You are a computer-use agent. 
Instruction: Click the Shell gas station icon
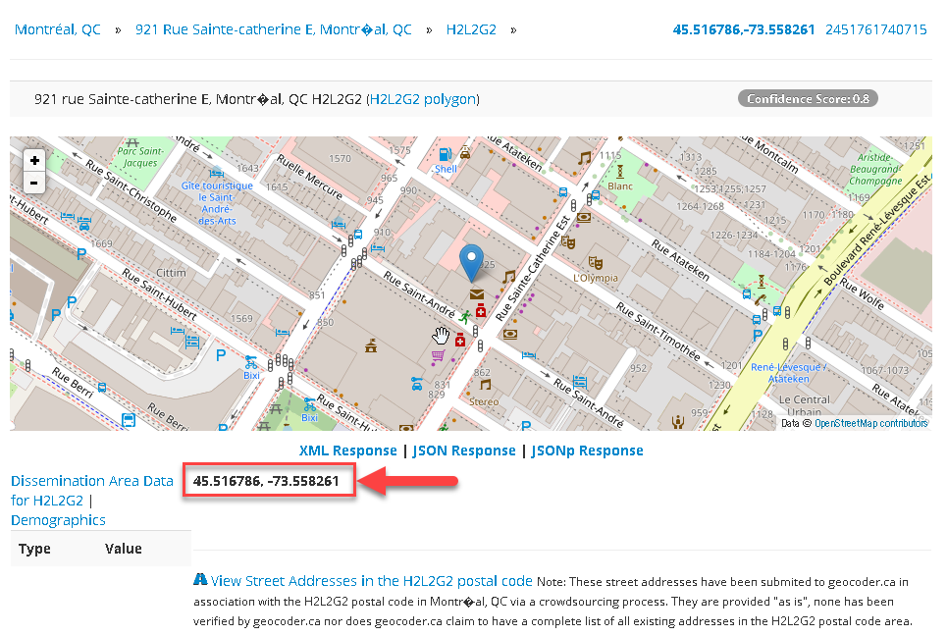(x=446, y=154)
